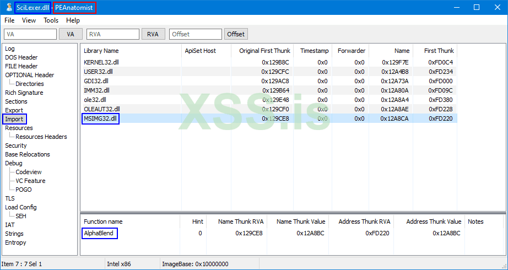Select OPTIONAL Header in the tree

point(30,75)
